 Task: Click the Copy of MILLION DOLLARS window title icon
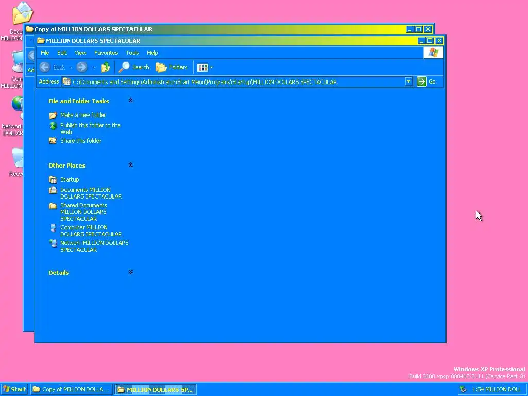click(29, 29)
